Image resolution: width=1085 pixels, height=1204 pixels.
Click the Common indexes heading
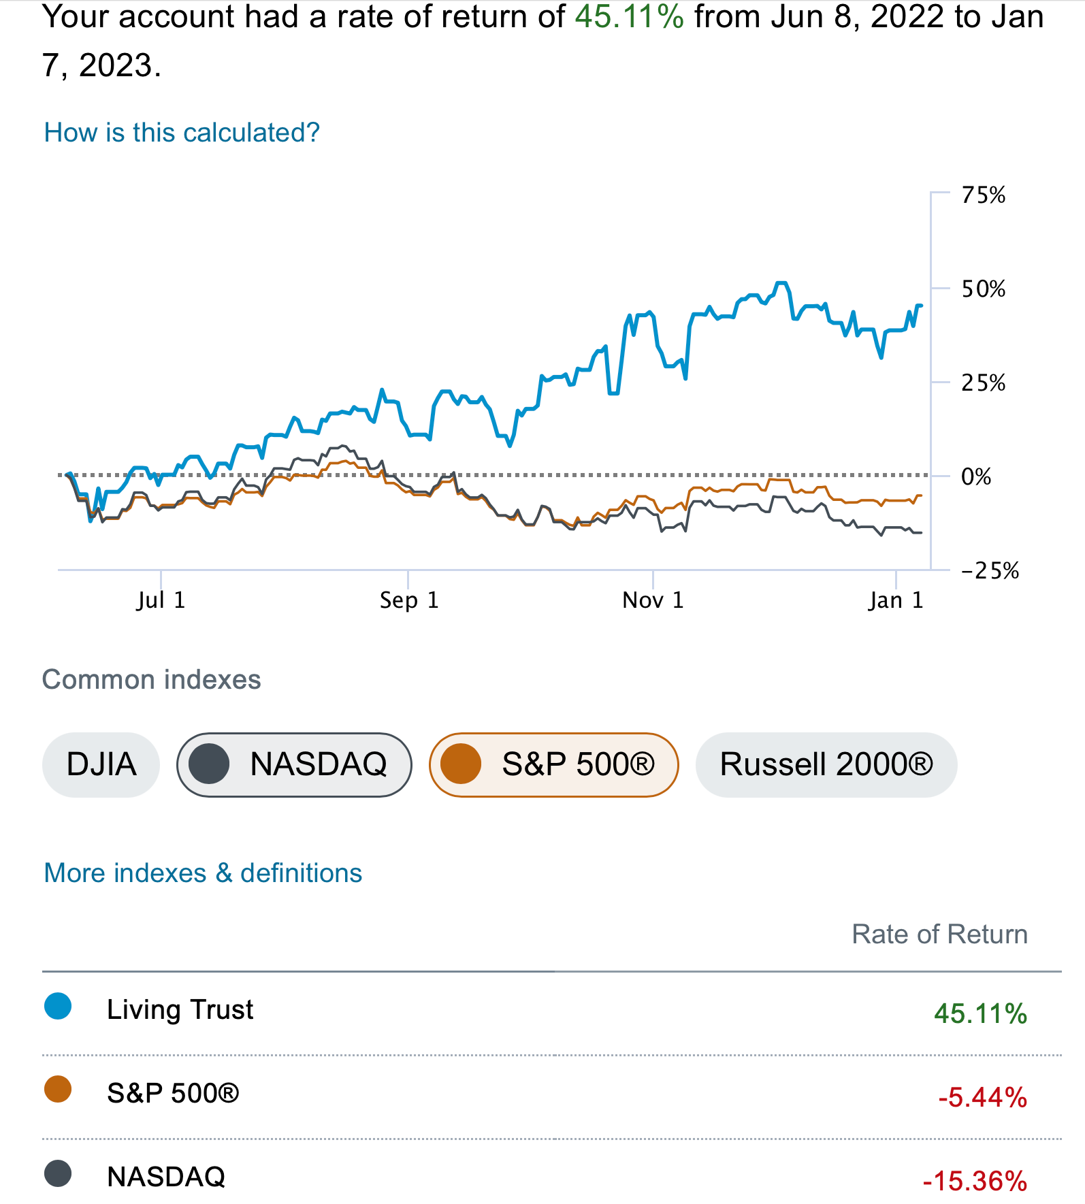coord(152,680)
